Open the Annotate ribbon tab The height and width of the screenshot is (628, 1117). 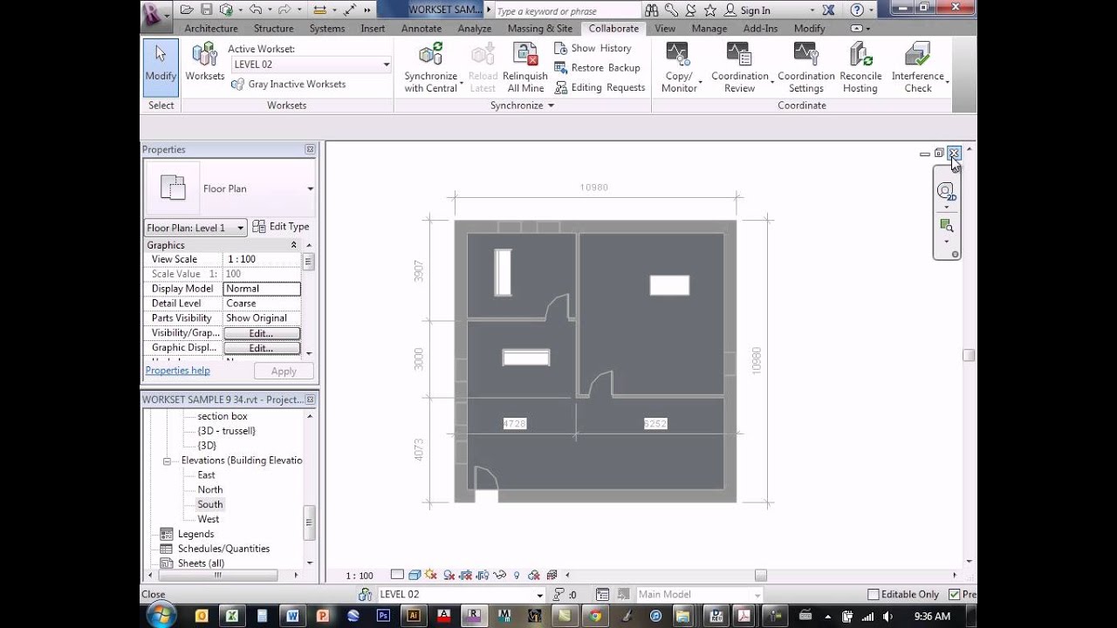point(421,28)
